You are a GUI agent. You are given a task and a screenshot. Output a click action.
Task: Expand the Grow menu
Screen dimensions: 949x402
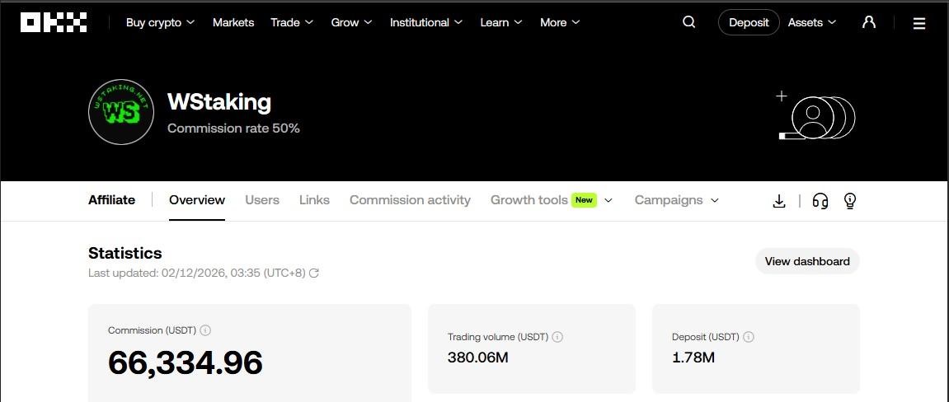tap(351, 22)
